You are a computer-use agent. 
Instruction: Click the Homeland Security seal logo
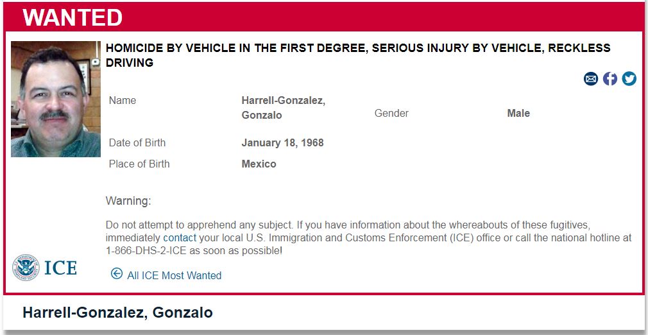pyautogui.click(x=26, y=267)
